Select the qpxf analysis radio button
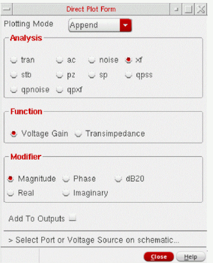 coord(60,89)
